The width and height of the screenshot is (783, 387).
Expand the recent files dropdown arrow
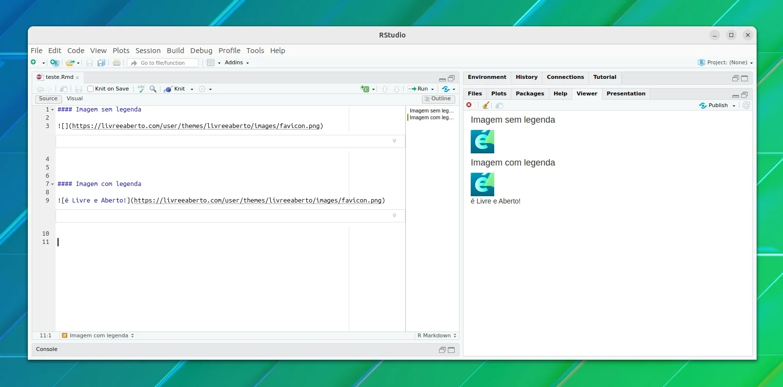[x=78, y=63]
